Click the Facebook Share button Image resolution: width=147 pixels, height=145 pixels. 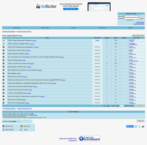(130, 127)
